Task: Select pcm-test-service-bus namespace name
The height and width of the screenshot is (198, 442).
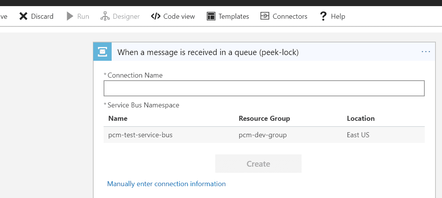Action: (x=140, y=135)
